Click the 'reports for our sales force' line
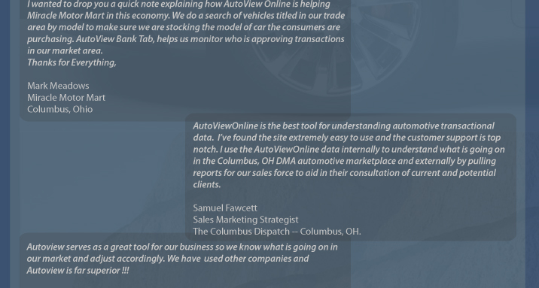 345,173
